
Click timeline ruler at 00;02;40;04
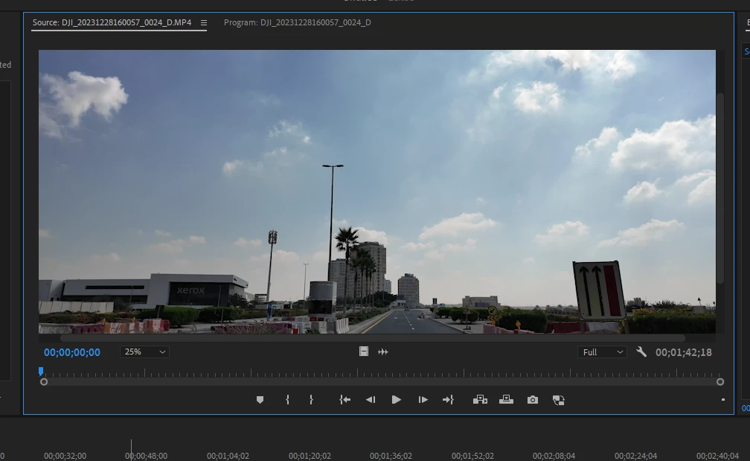pos(717,456)
